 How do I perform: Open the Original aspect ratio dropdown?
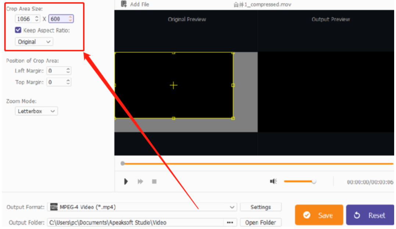[x=34, y=41]
